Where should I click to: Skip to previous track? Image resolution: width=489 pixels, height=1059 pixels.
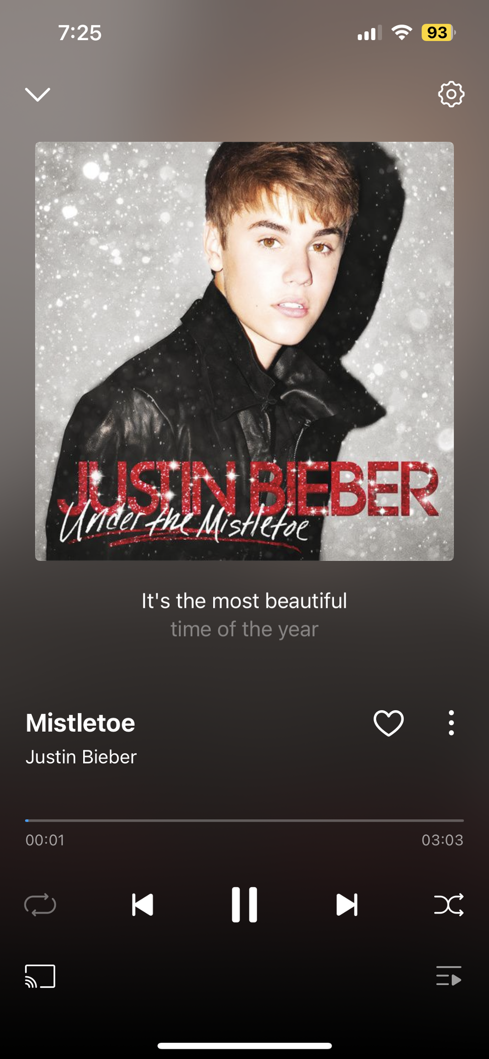[142, 904]
